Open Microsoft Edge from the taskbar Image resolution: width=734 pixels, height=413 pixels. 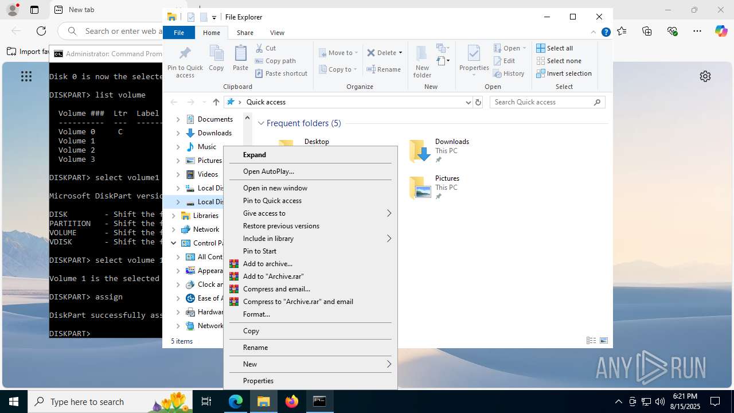coord(236,402)
